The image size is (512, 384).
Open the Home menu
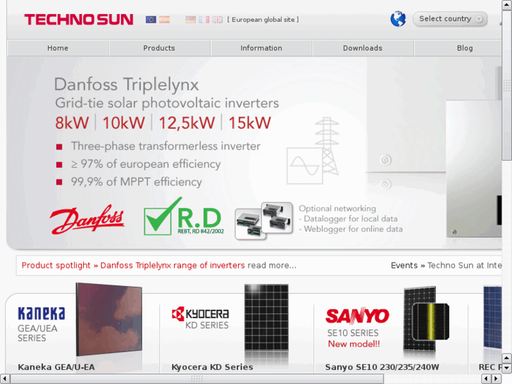point(58,48)
